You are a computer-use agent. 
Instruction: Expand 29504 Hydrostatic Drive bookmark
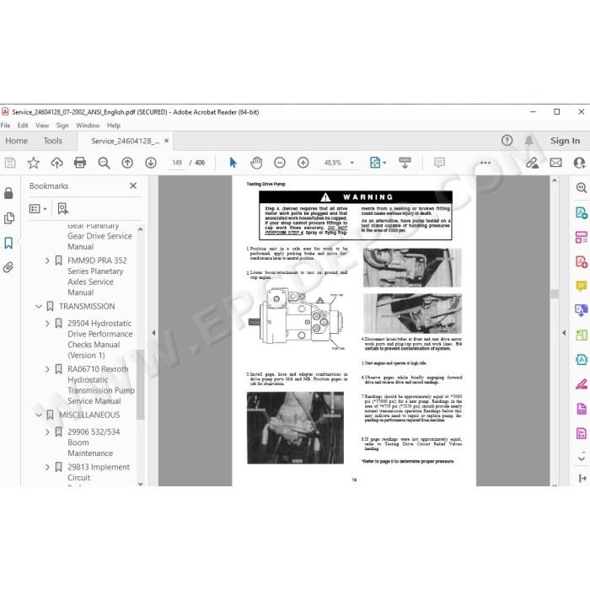47,323
